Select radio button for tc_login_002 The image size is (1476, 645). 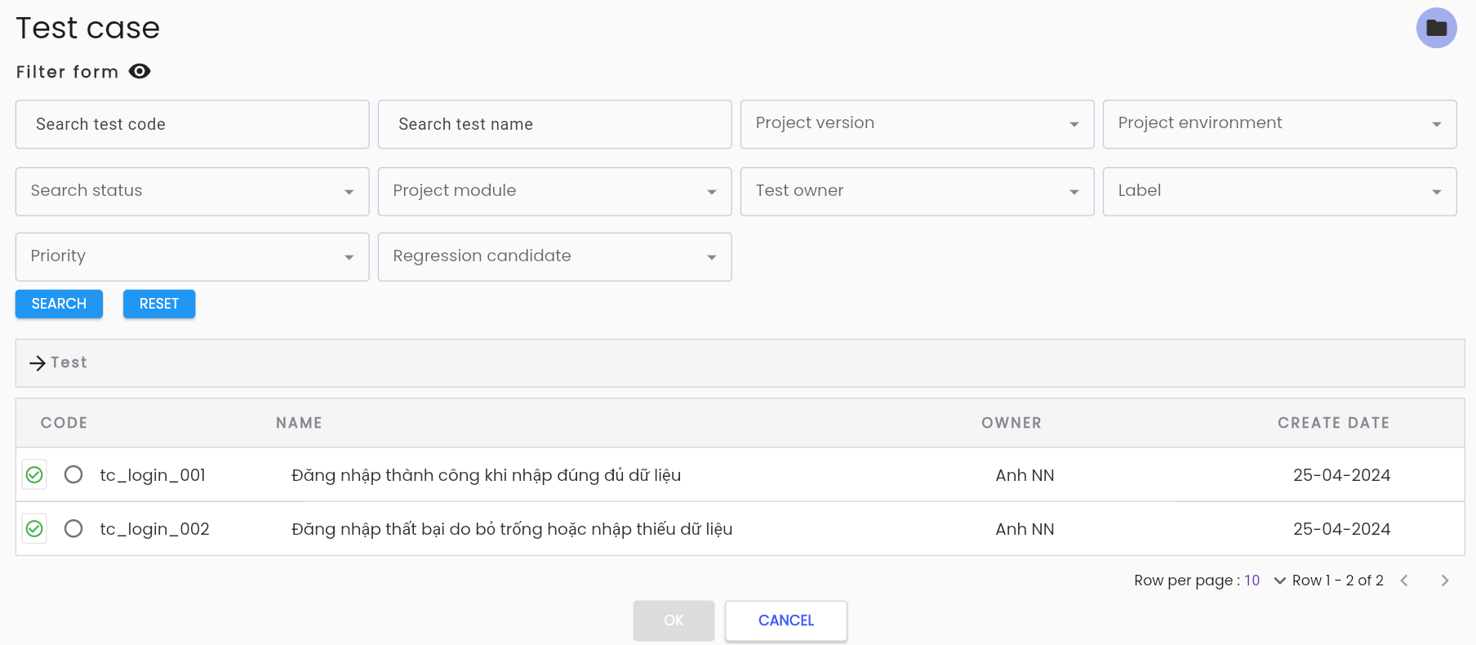click(x=73, y=528)
